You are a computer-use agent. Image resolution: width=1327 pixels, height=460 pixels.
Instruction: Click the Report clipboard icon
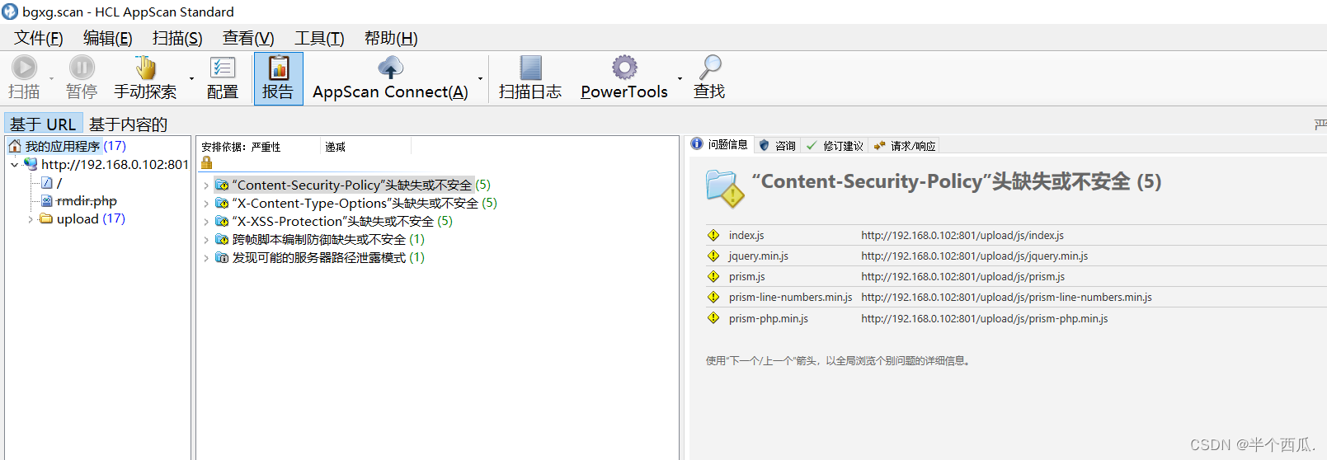coord(279,68)
